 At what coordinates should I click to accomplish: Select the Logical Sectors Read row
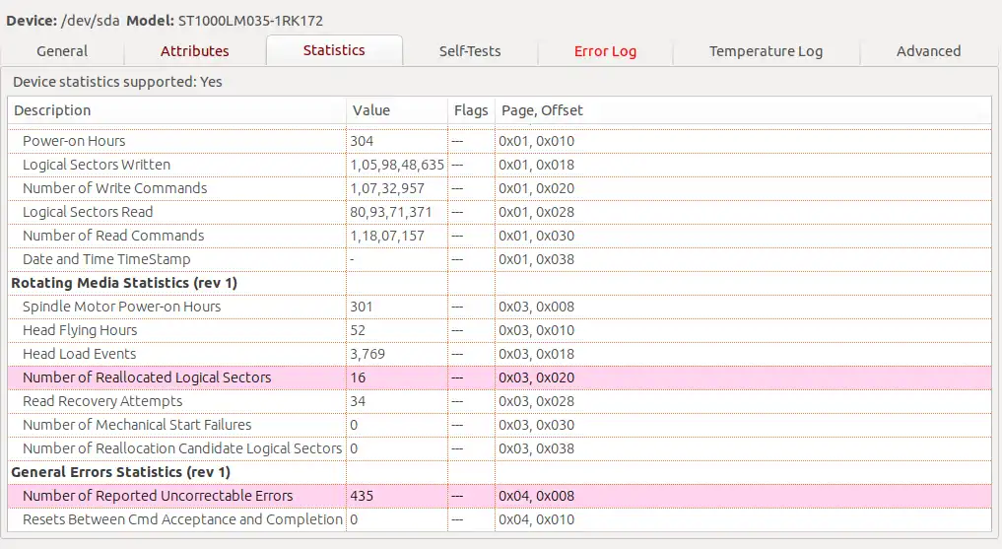pyautogui.click(x=500, y=212)
